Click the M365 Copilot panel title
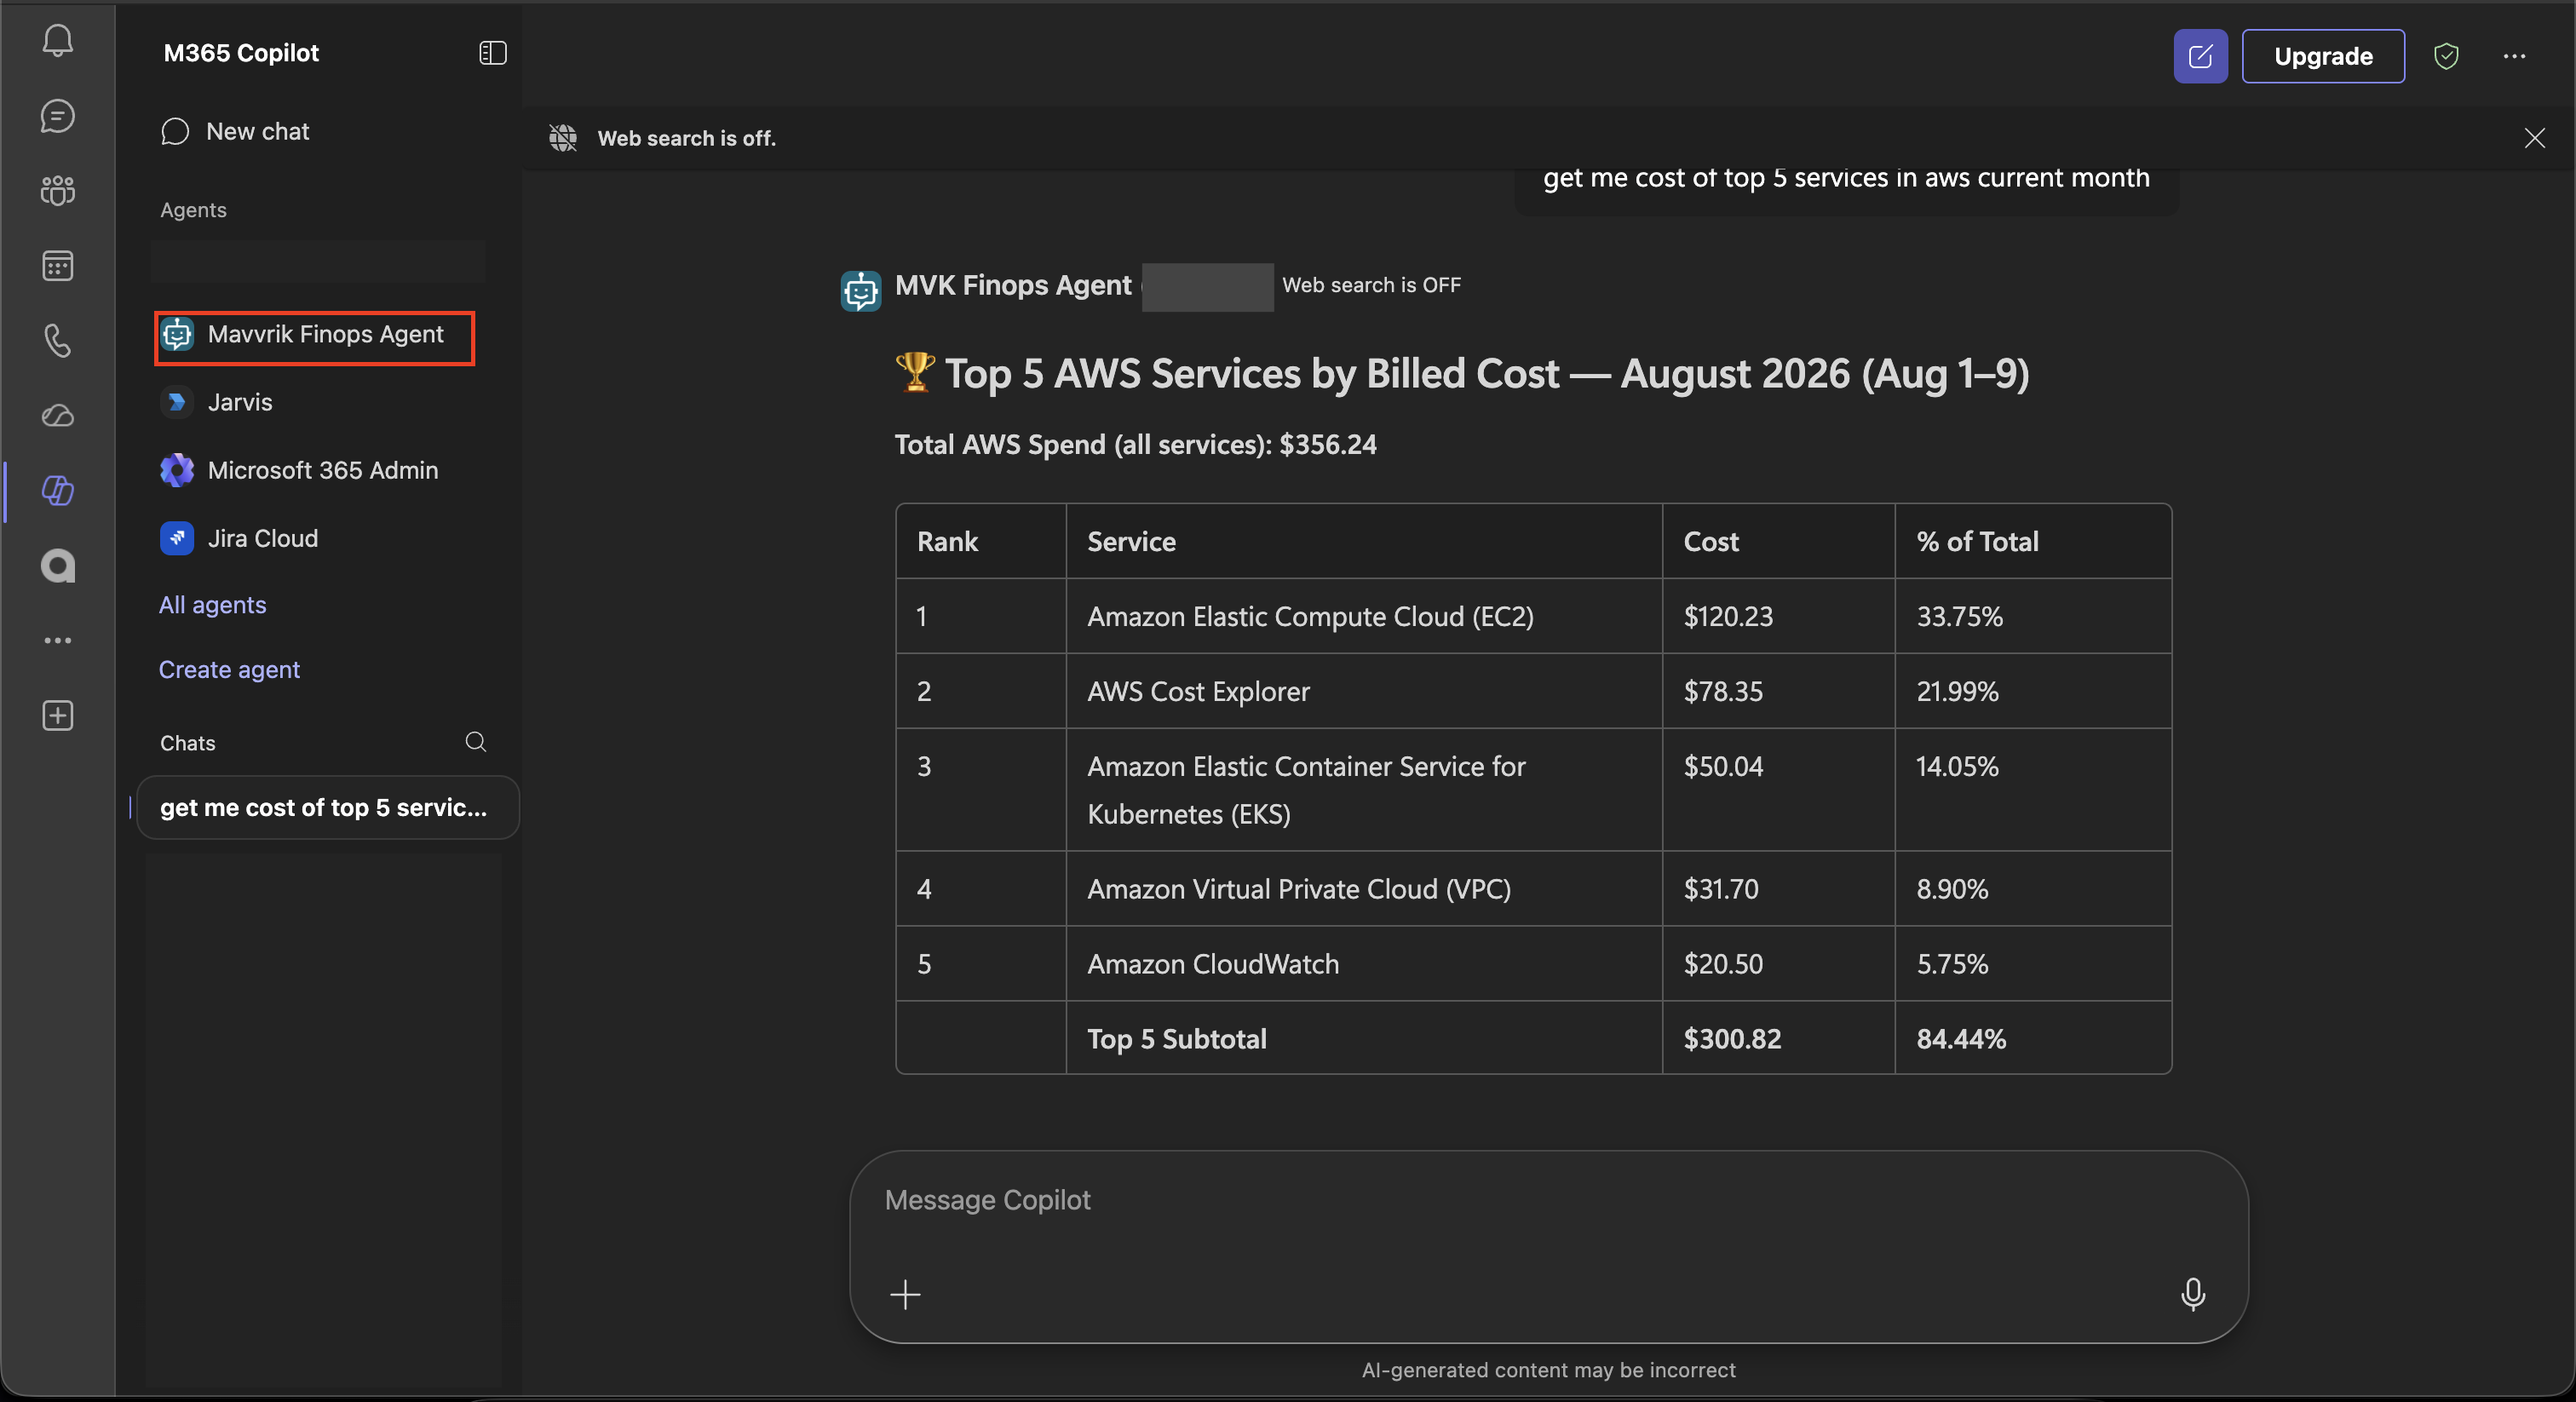Image resolution: width=2576 pixels, height=1402 pixels. click(241, 53)
